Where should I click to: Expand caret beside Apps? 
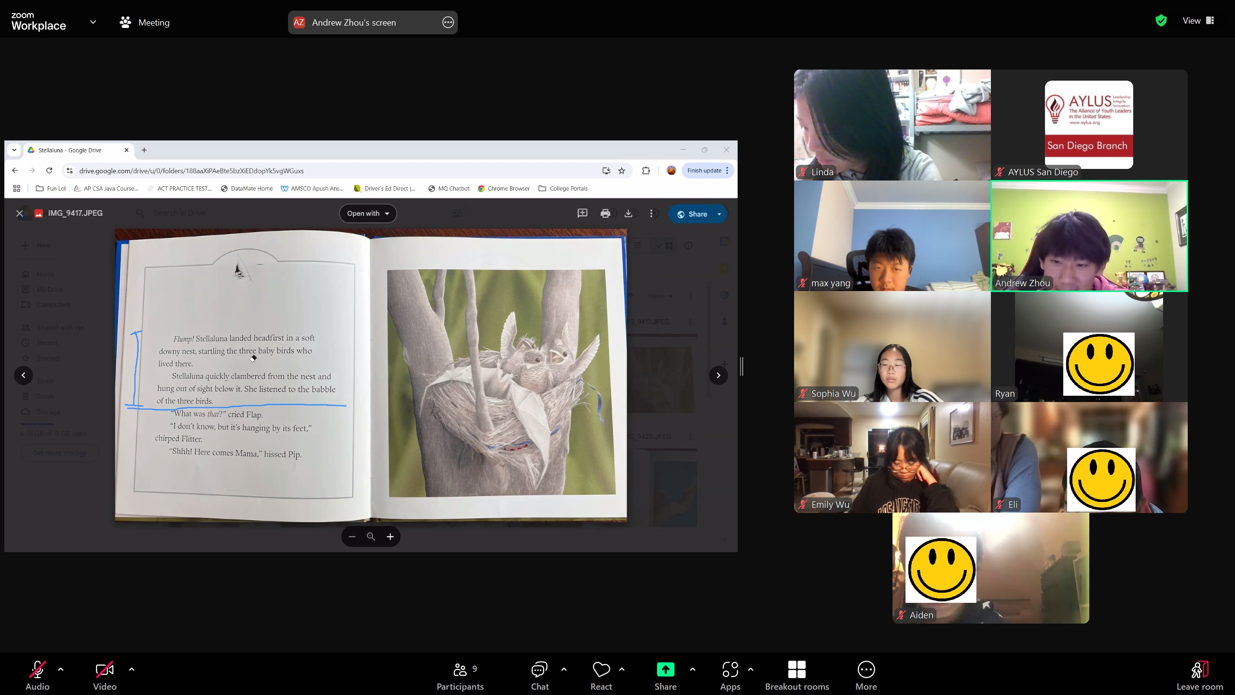click(x=751, y=669)
